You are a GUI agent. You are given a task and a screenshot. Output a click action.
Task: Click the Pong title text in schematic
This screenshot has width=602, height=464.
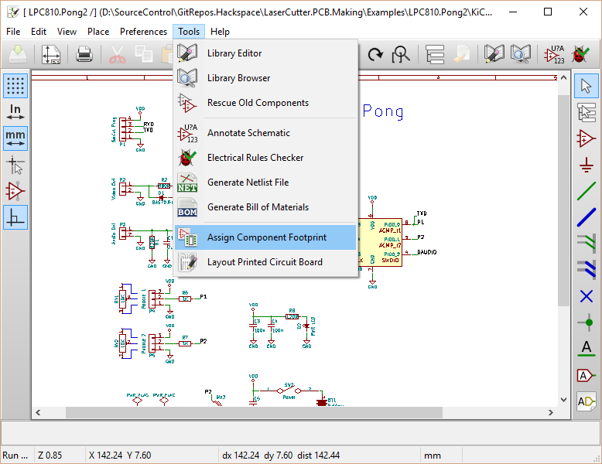383,111
